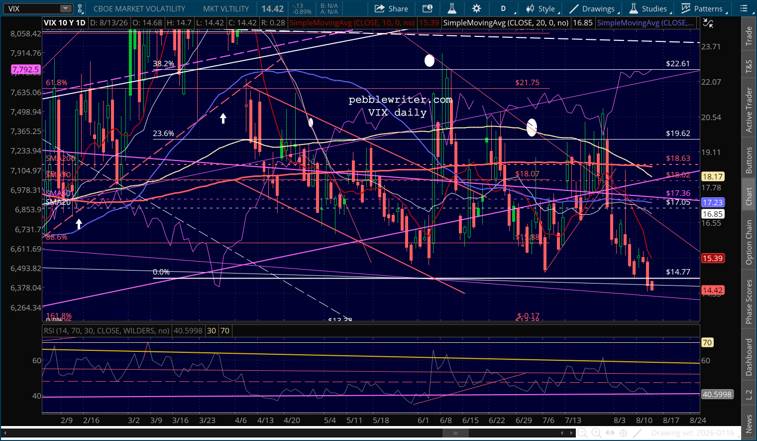
Task: Click the 14.42 last price bubble on axis
Action: click(x=712, y=290)
